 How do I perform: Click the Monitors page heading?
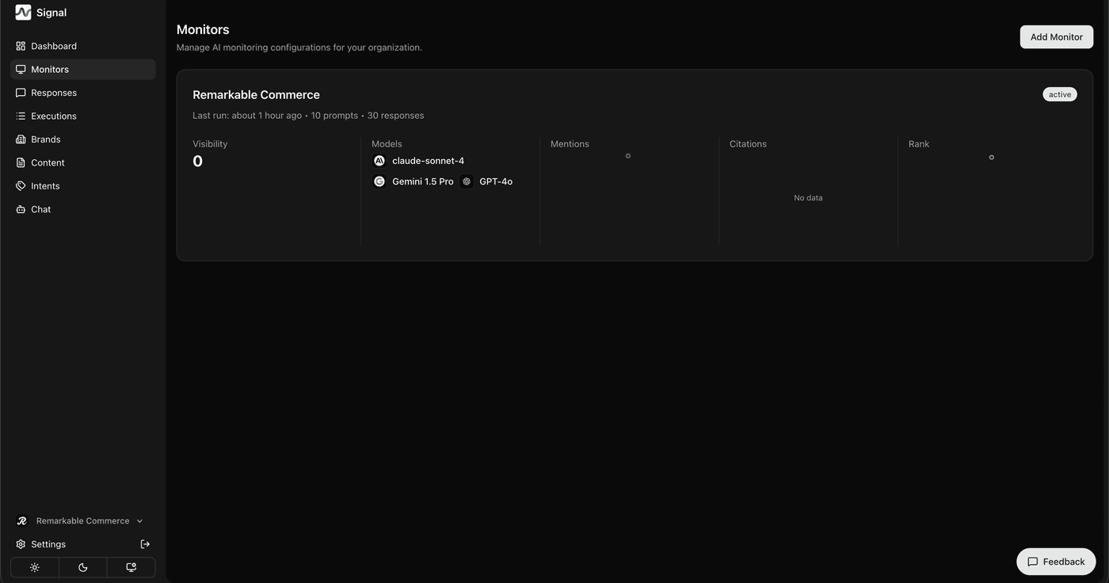pos(203,29)
